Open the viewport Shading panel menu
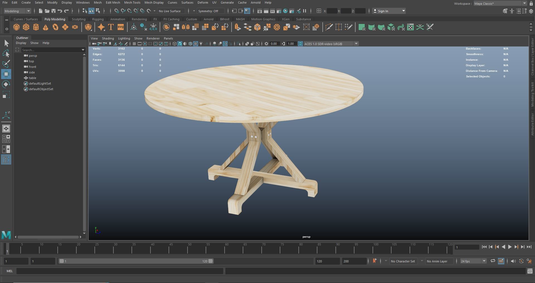This screenshot has width=535, height=283. click(x=108, y=38)
